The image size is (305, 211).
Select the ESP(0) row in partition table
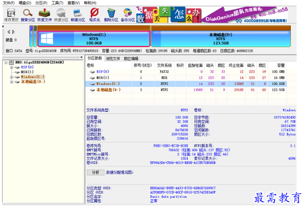(x=186, y=72)
